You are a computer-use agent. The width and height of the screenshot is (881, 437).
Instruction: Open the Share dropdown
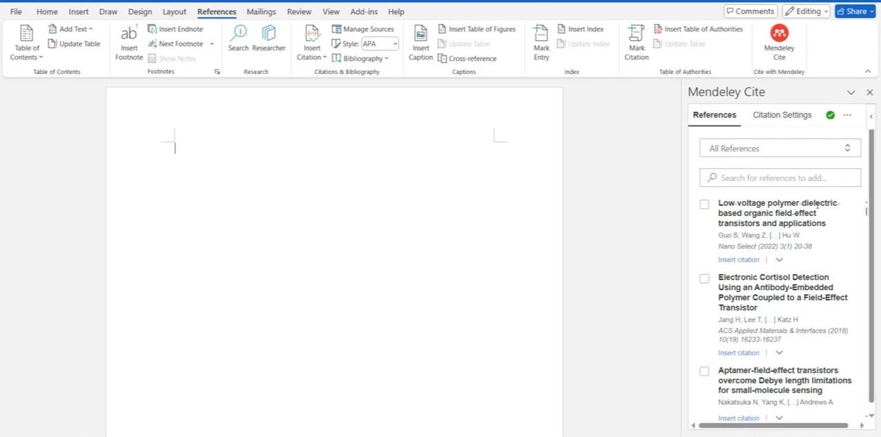pyautogui.click(x=855, y=11)
